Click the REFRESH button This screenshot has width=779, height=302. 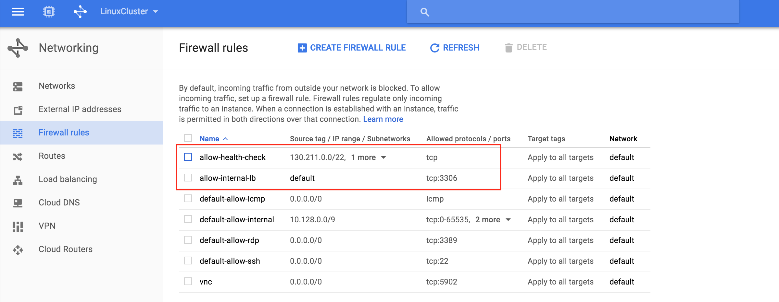point(455,48)
